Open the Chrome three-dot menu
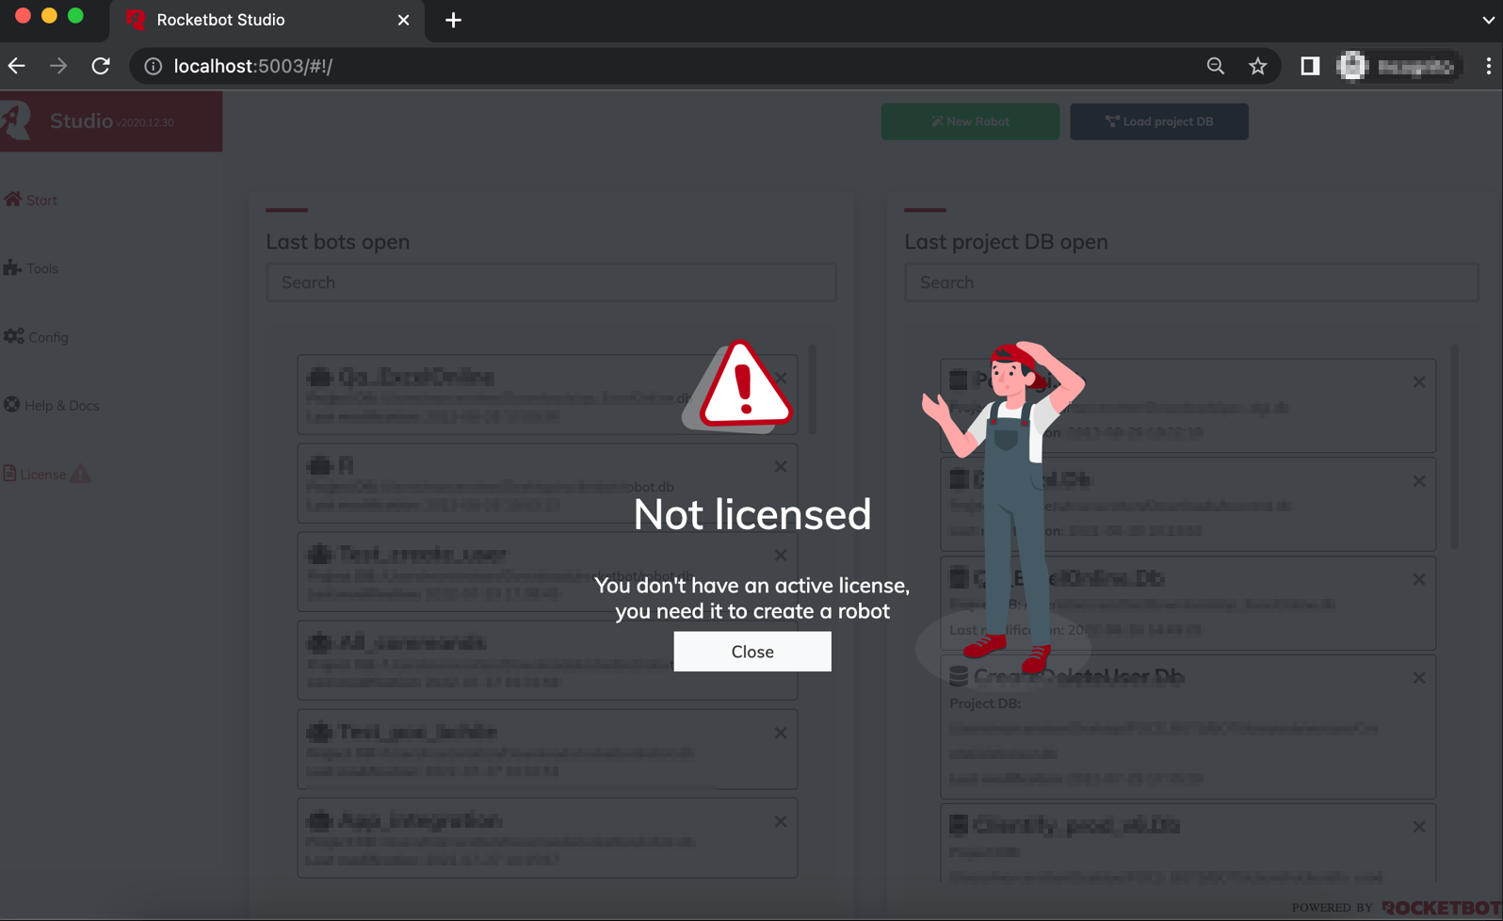Image resolution: width=1503 pixels, height=921 pixels. (x=1488, y=66)
